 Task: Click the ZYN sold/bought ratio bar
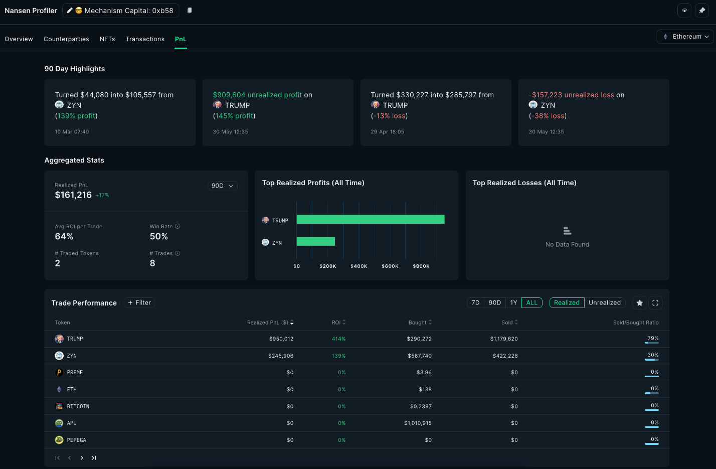[652, 360]
